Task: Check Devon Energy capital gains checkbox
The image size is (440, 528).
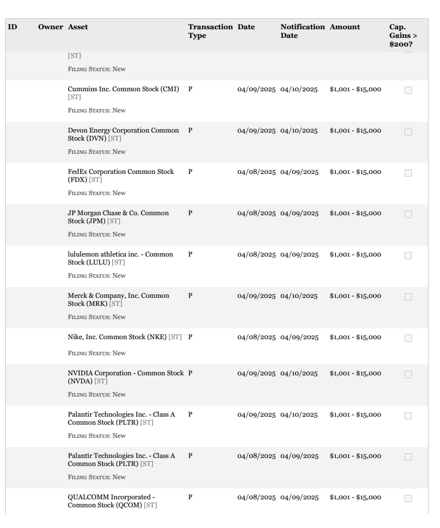Action: [x=408, y=131]
